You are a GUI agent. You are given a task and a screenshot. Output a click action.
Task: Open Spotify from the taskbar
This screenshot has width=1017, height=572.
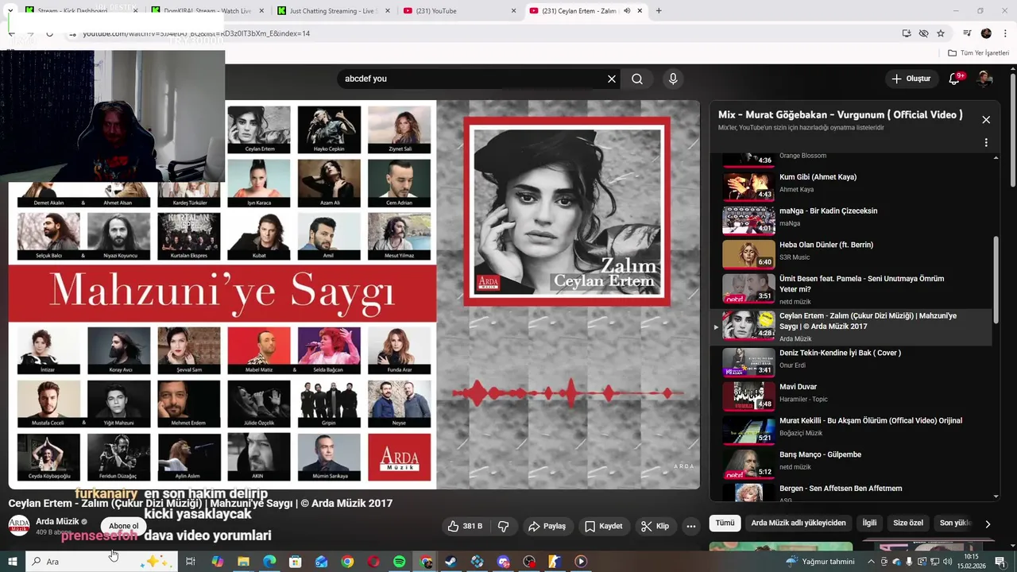point(400,562)
